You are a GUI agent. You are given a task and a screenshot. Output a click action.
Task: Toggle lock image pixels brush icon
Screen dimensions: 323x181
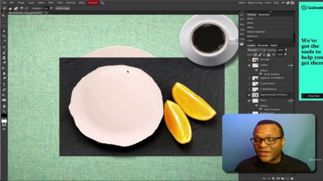260,55
